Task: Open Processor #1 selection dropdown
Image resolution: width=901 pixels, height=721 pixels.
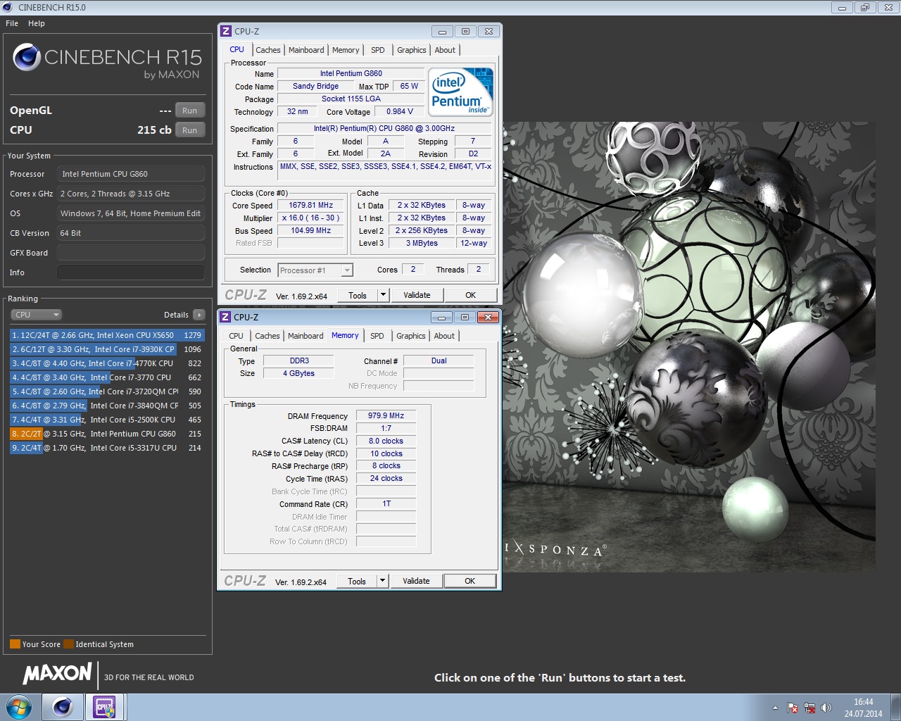Action: point(315,270)
